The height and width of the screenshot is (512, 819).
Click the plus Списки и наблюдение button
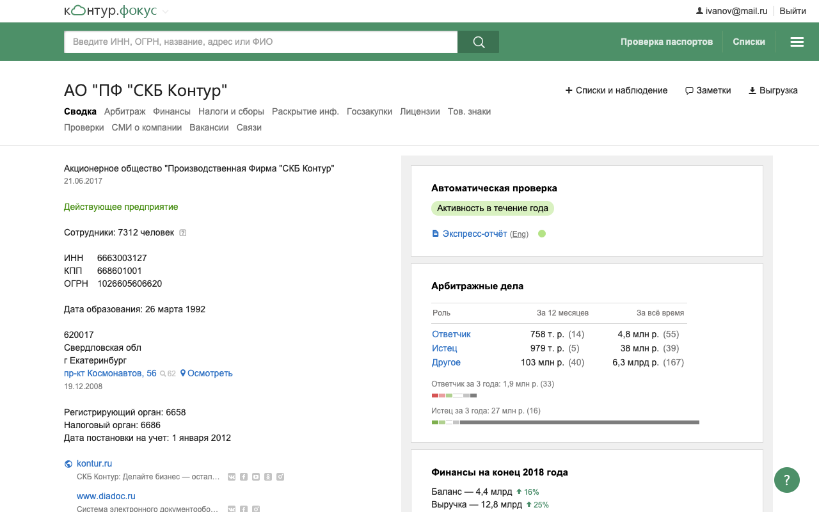point(616,90)
